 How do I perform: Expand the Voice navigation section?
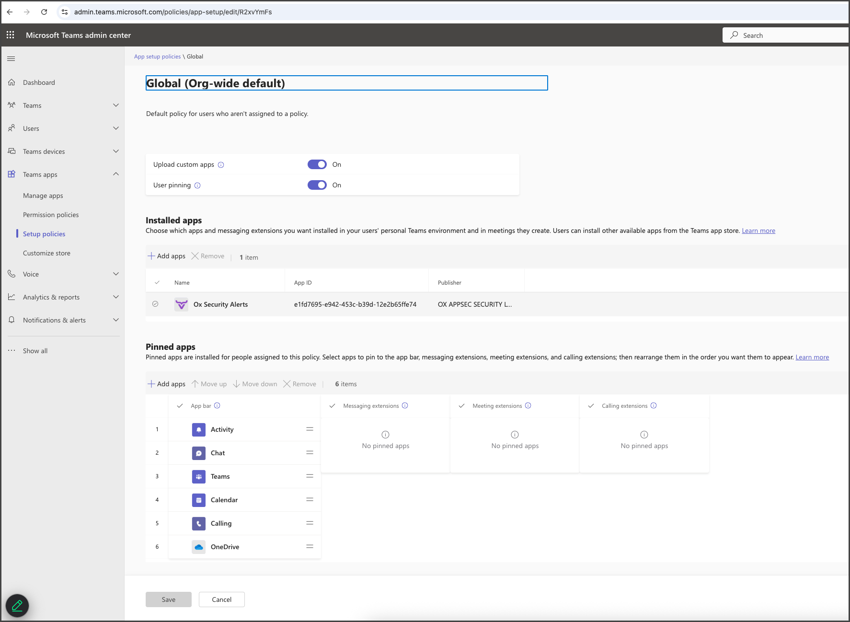[115, 274]
